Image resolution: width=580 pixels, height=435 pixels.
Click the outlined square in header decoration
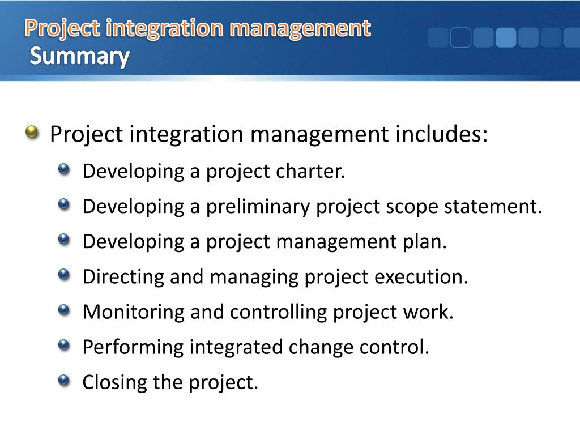point(460,37)
